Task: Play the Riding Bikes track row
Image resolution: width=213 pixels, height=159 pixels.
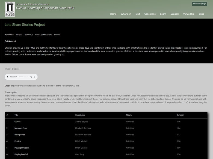Action: point(20,135)
